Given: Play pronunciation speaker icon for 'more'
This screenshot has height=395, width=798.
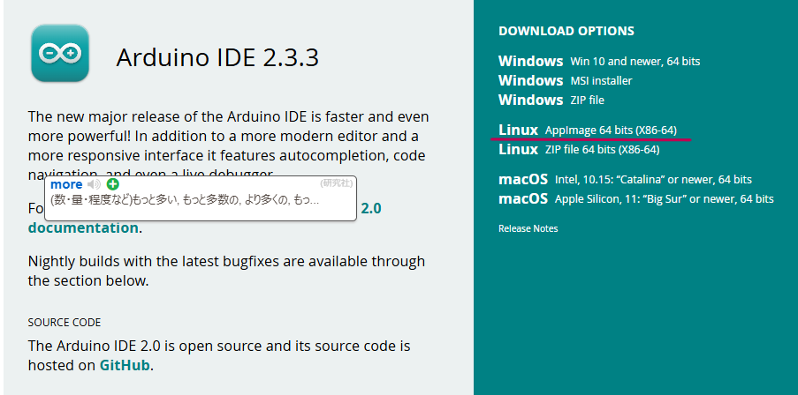Looking at the screenshot, I should tap(94, 184).
